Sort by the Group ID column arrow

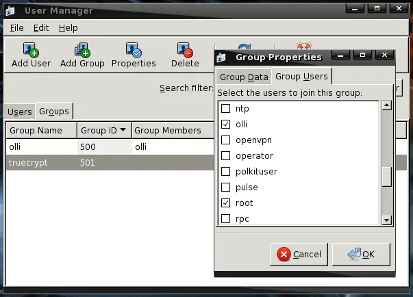123,130
